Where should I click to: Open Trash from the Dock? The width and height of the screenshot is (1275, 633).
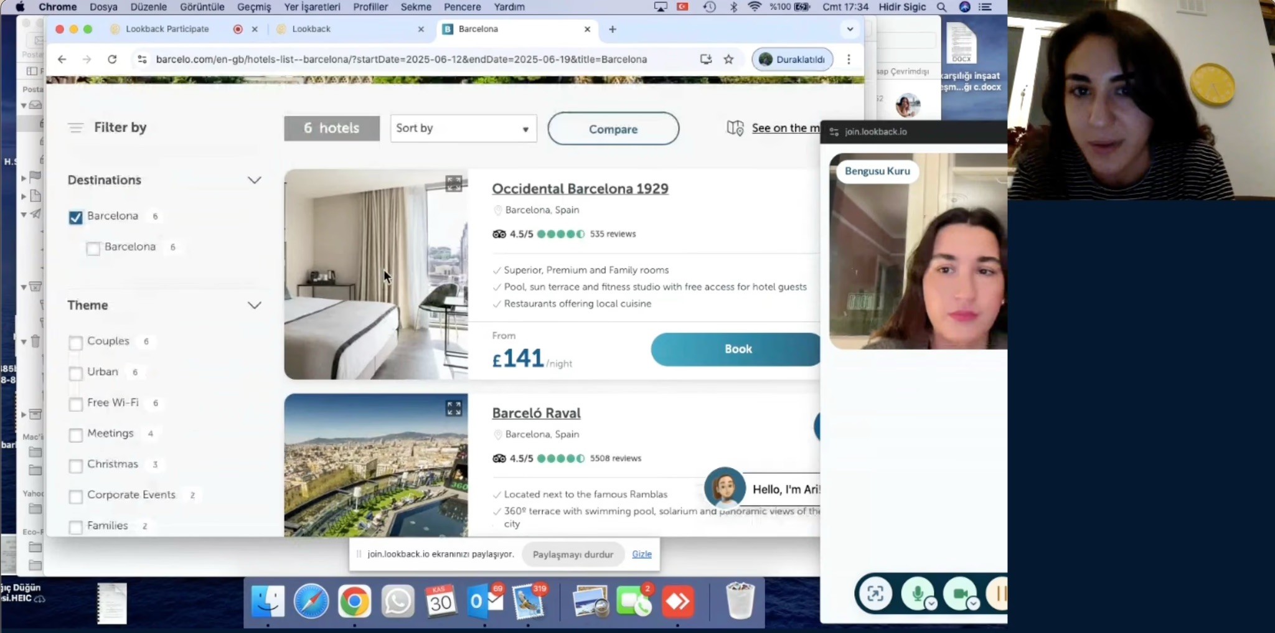point(740,601)
